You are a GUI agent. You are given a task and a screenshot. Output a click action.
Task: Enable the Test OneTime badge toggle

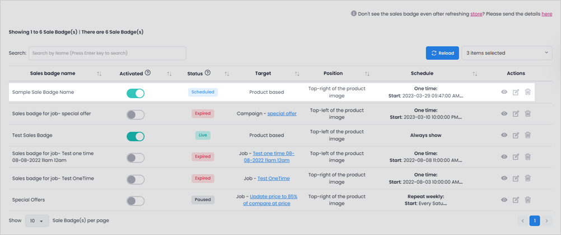click(x=135, y=179)
